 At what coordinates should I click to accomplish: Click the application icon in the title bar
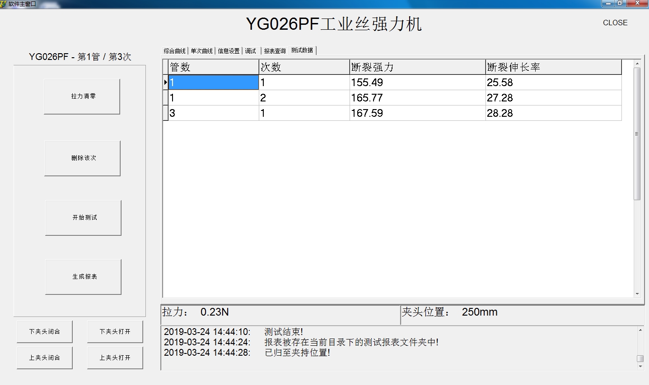(4, 4)
